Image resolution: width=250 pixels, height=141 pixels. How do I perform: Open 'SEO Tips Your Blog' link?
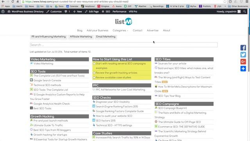point(169,96)
